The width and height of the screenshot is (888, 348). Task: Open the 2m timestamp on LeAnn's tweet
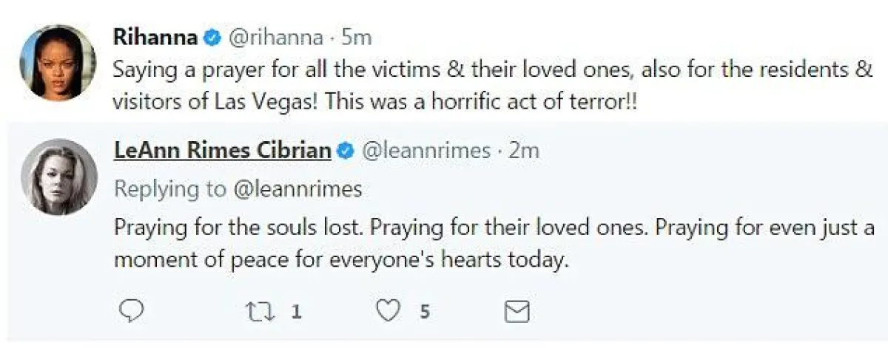click(x=523, y=151)
